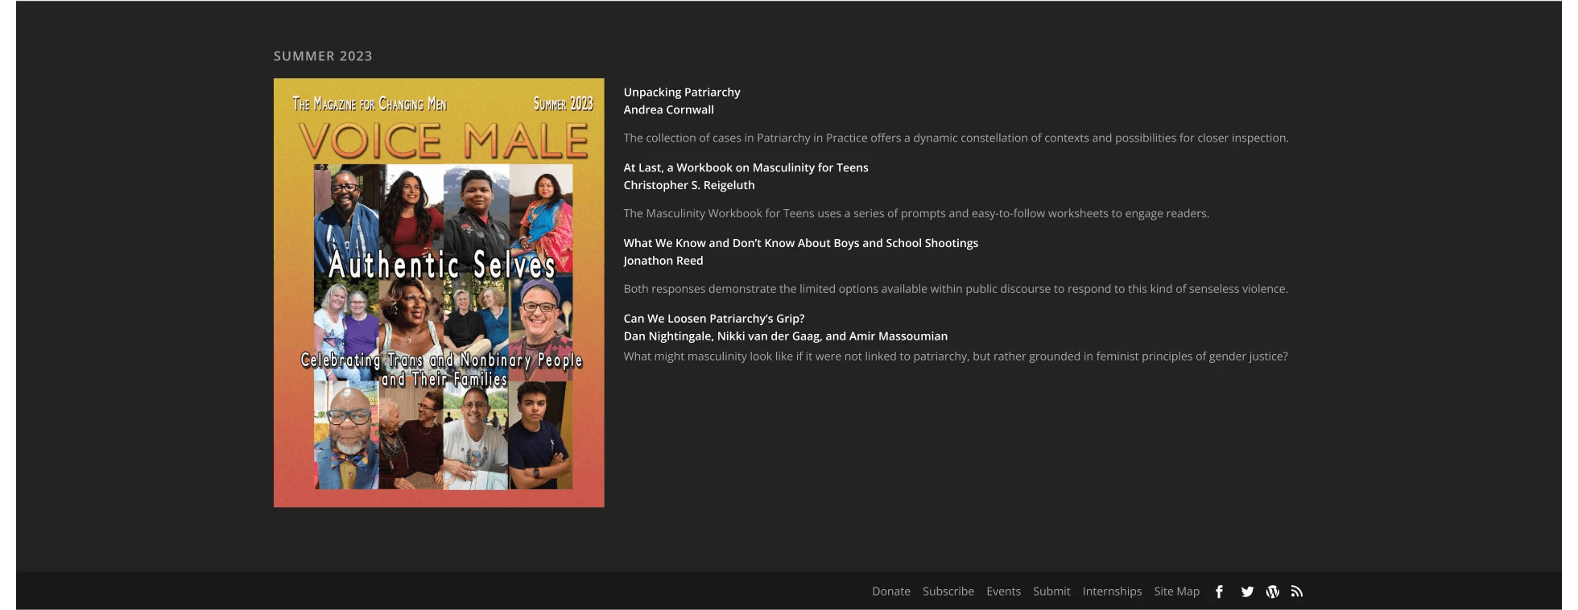Click authors Dan Nightingale, Nikki van der Gaag line
Screen dimensions: 1578x610
coord(786,336)
